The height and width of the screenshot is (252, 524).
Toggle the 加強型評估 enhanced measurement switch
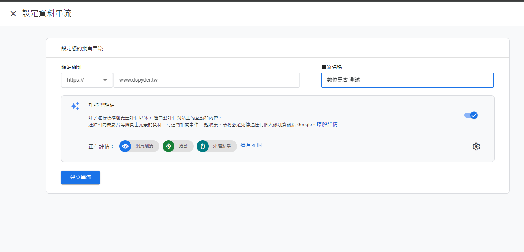pos(471,115)
